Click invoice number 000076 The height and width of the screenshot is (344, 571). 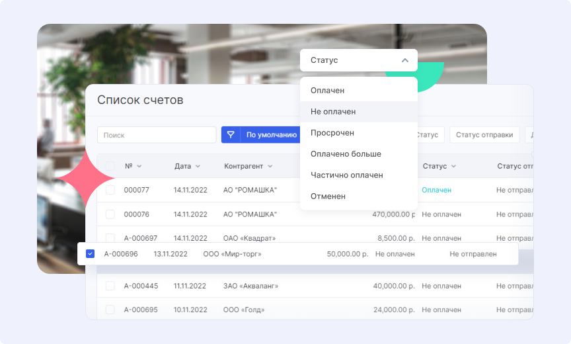coord(137,214)
